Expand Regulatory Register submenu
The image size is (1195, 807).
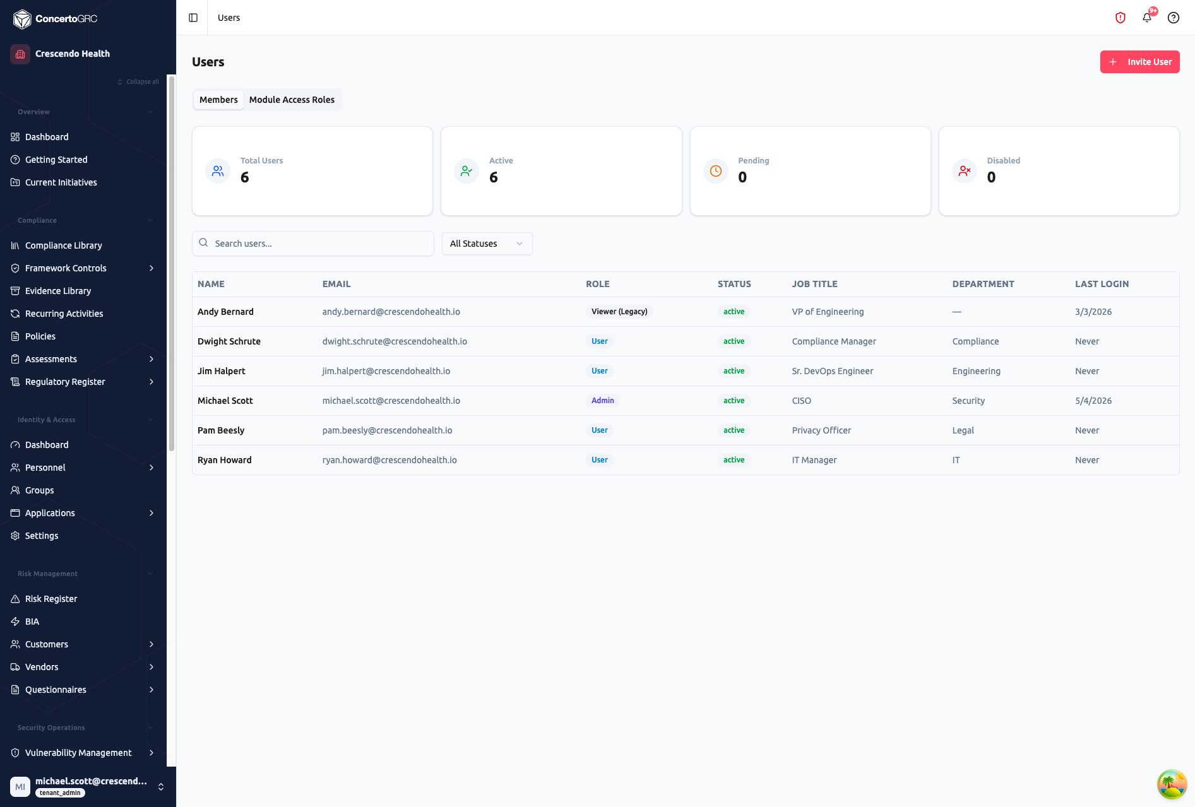pyautogui.click(x=152, y=382)
